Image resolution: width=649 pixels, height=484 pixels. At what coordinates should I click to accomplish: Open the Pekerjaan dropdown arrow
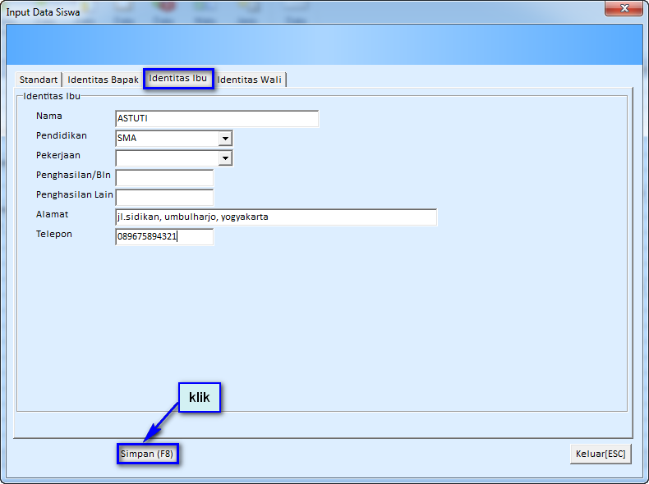point(225,158)
